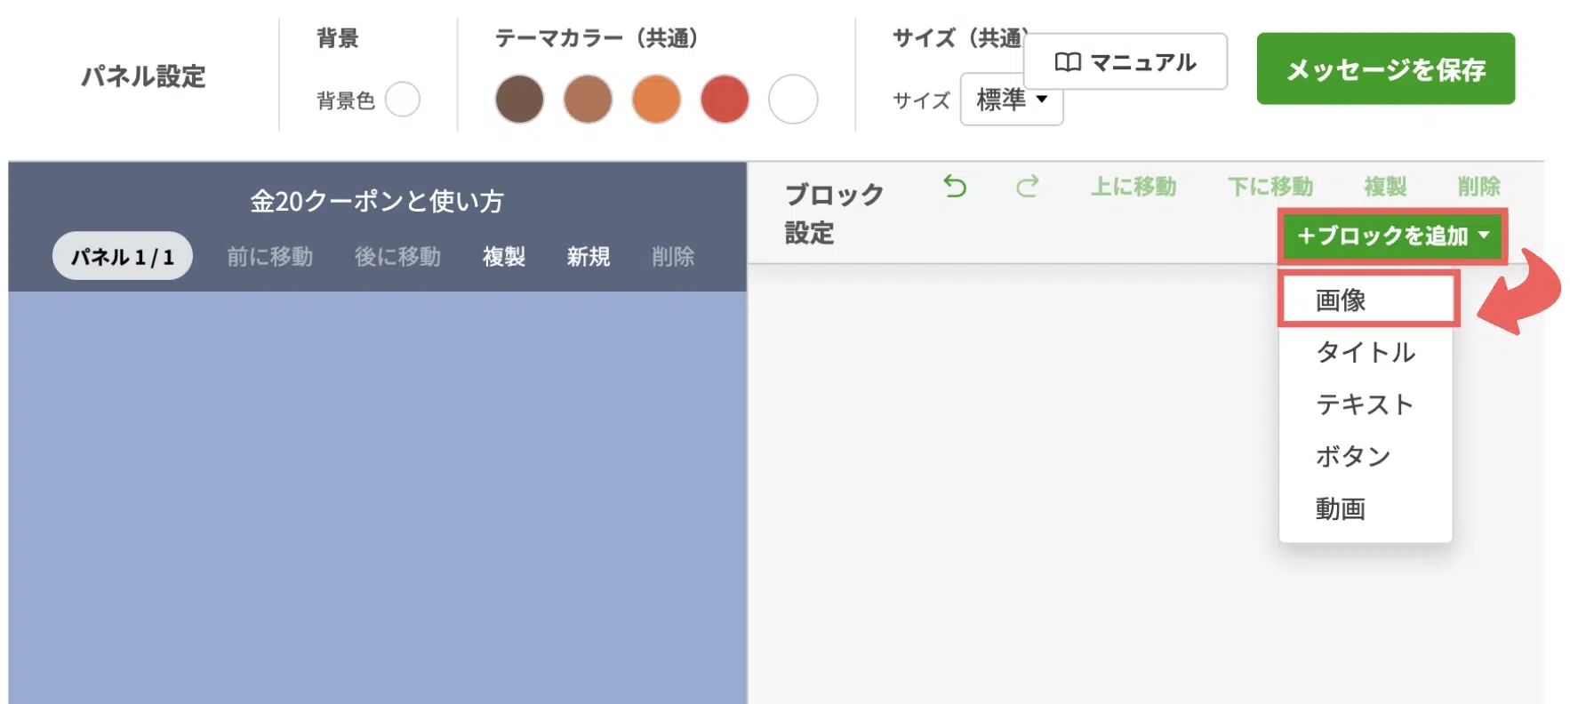Save with メッセージを保存 button
The image size is (1570, 704).
click(x=1385, y=68)
